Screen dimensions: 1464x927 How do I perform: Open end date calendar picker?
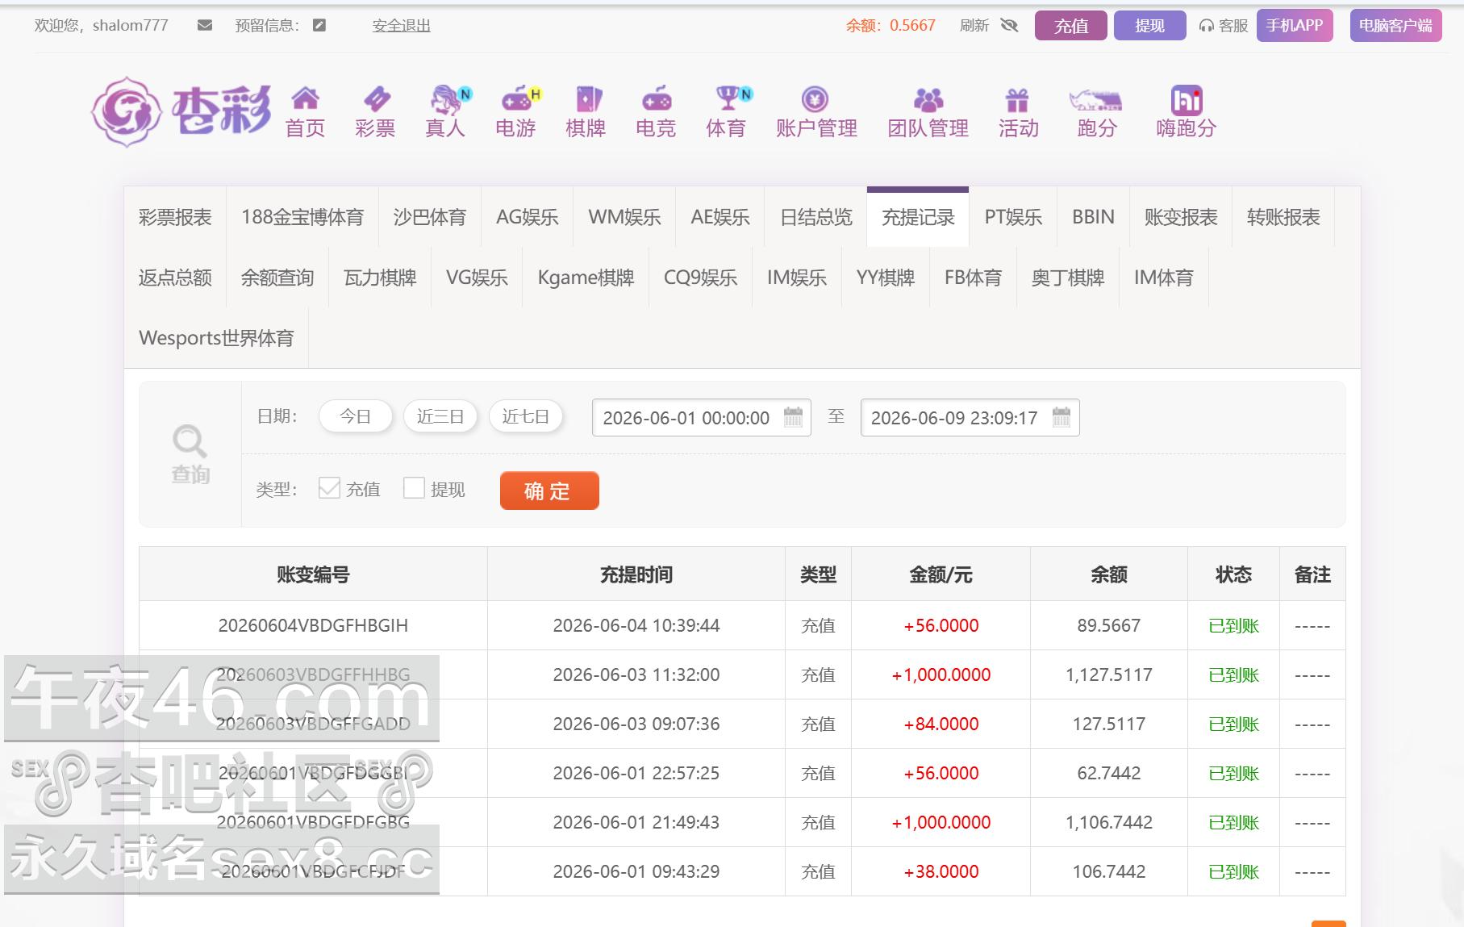pos(1062,417)
